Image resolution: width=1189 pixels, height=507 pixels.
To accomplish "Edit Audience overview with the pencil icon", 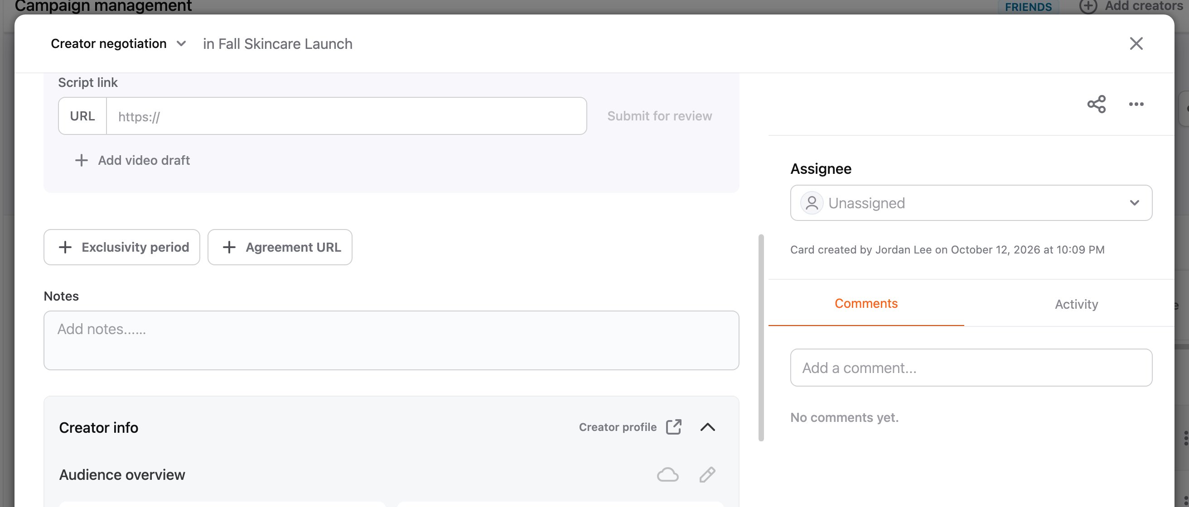I will pos(707,475).
